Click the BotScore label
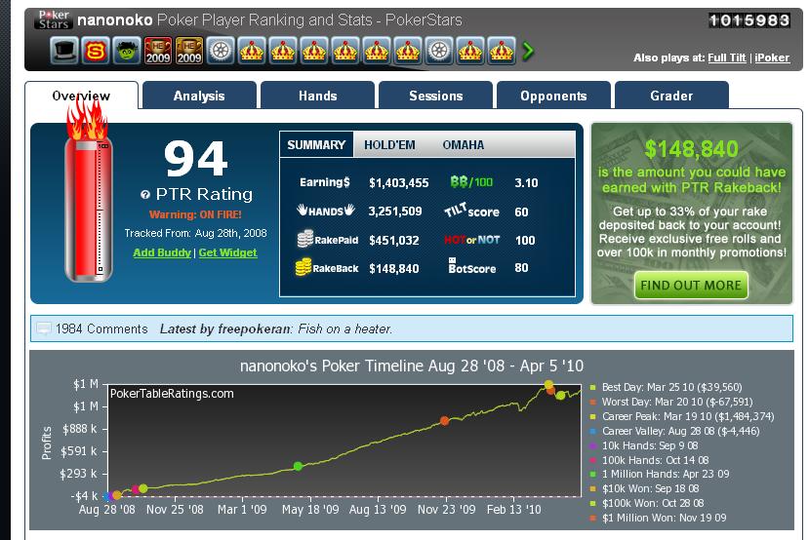Screen dimensions: 809x540 pyautogui.click(x=471, y=266)
